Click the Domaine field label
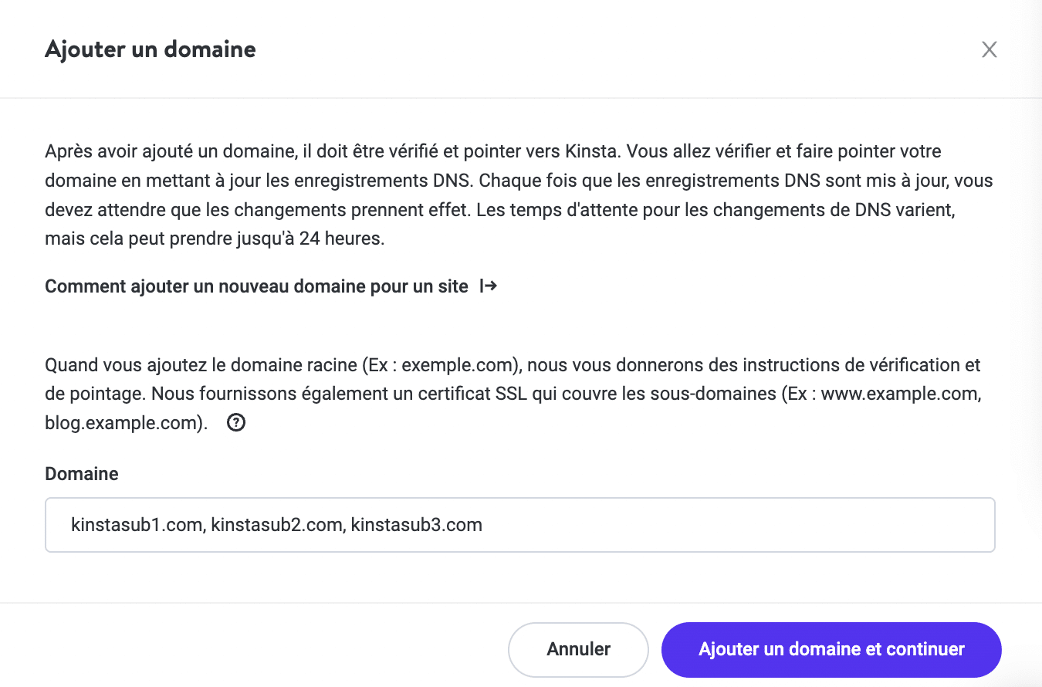1042x687 pixels. 81,473
